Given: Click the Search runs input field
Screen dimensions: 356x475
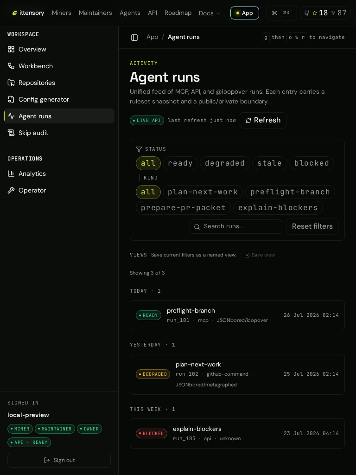Looking at the screenshot, I should pyautogui.click(x=236, y=226).
